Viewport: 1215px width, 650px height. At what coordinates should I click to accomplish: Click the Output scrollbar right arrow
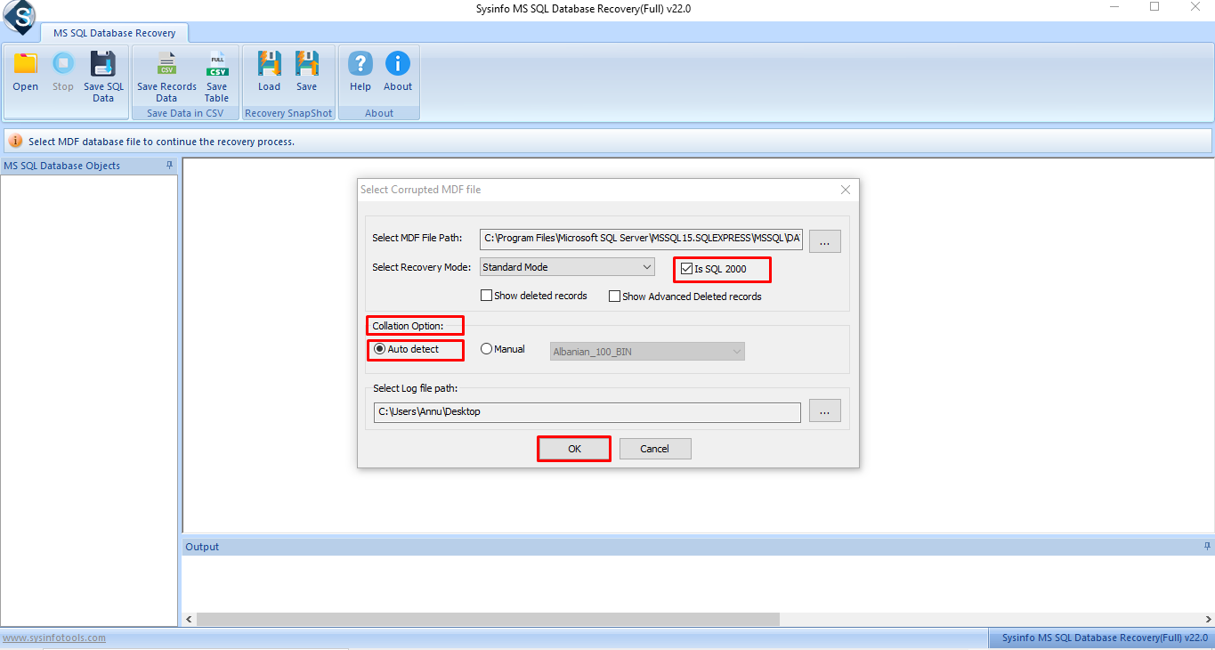[x=1208, y=619]
